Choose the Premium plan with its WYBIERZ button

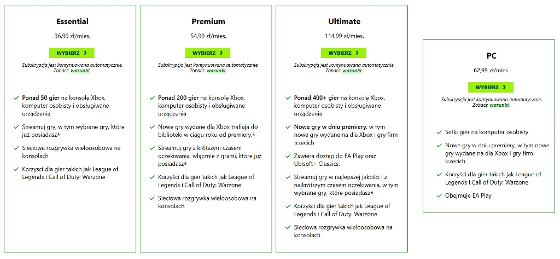point(208,53)
